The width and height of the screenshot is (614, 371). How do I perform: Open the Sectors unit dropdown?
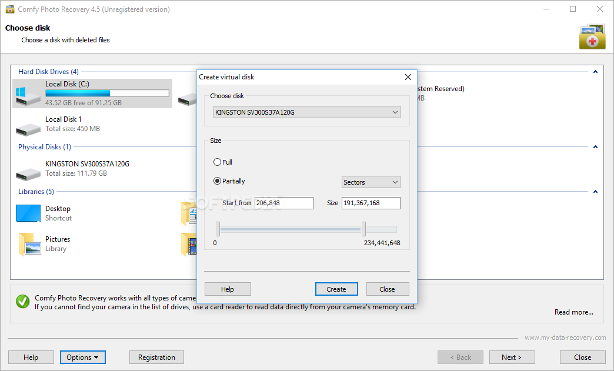click(371, 182)
